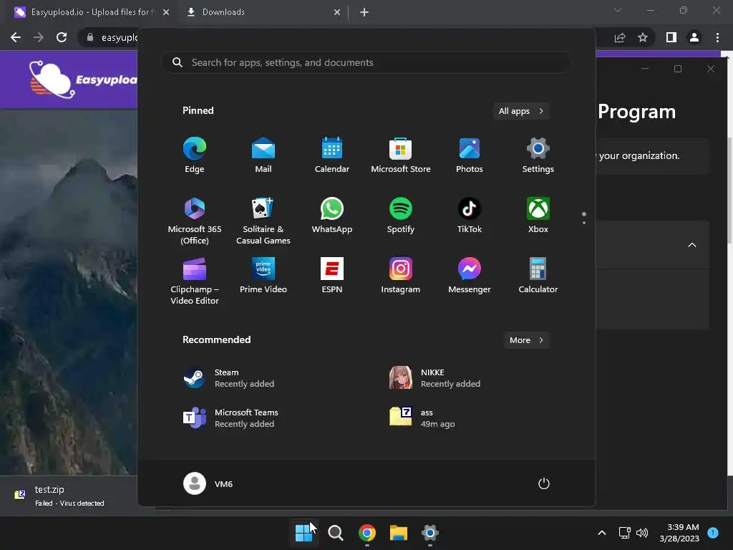This screenshot has width=733, height=550.
Task: Open Chrome three-dot menu
Action: [x=717, y=37]
